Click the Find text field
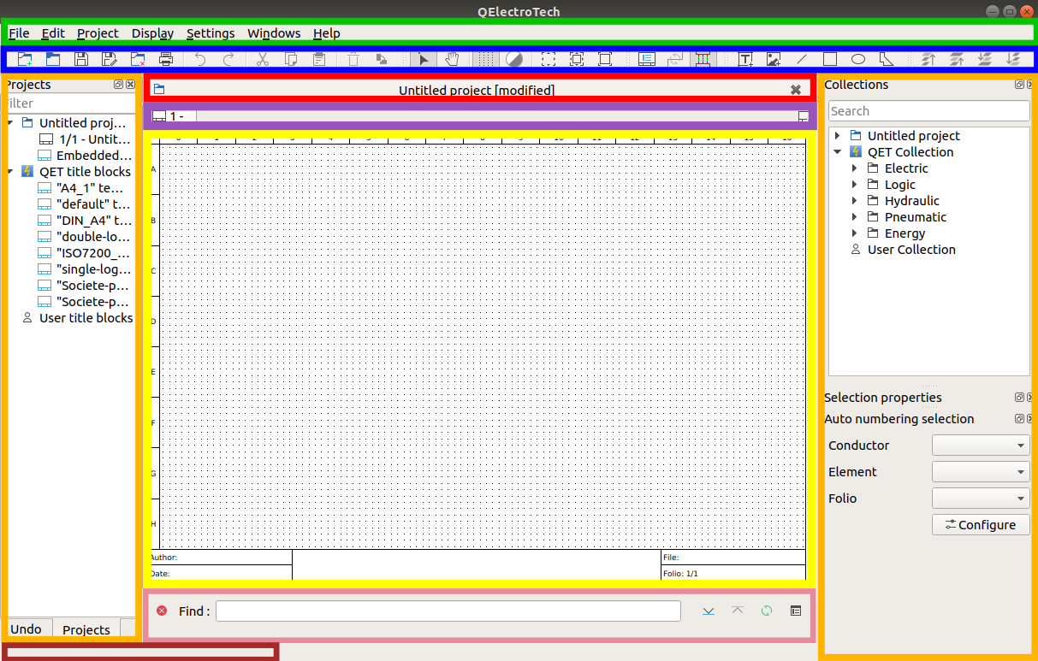 448,611
